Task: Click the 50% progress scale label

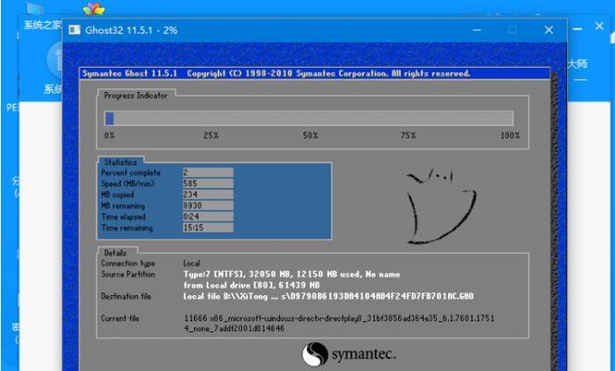Action: 310,135
